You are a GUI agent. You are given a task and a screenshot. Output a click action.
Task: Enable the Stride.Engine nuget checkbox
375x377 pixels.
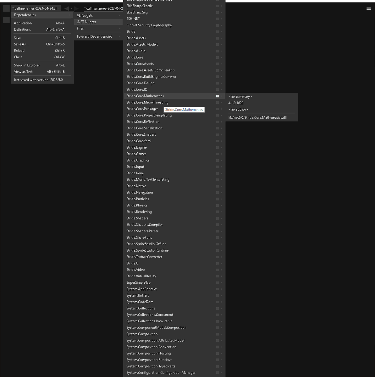217,148
